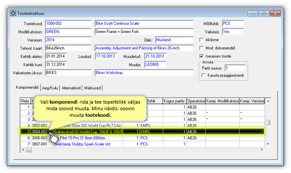Viewport: 291px width, 173px height.
Task: Click the Tehnol. kaart field Bike26inch
Action: 68,48
